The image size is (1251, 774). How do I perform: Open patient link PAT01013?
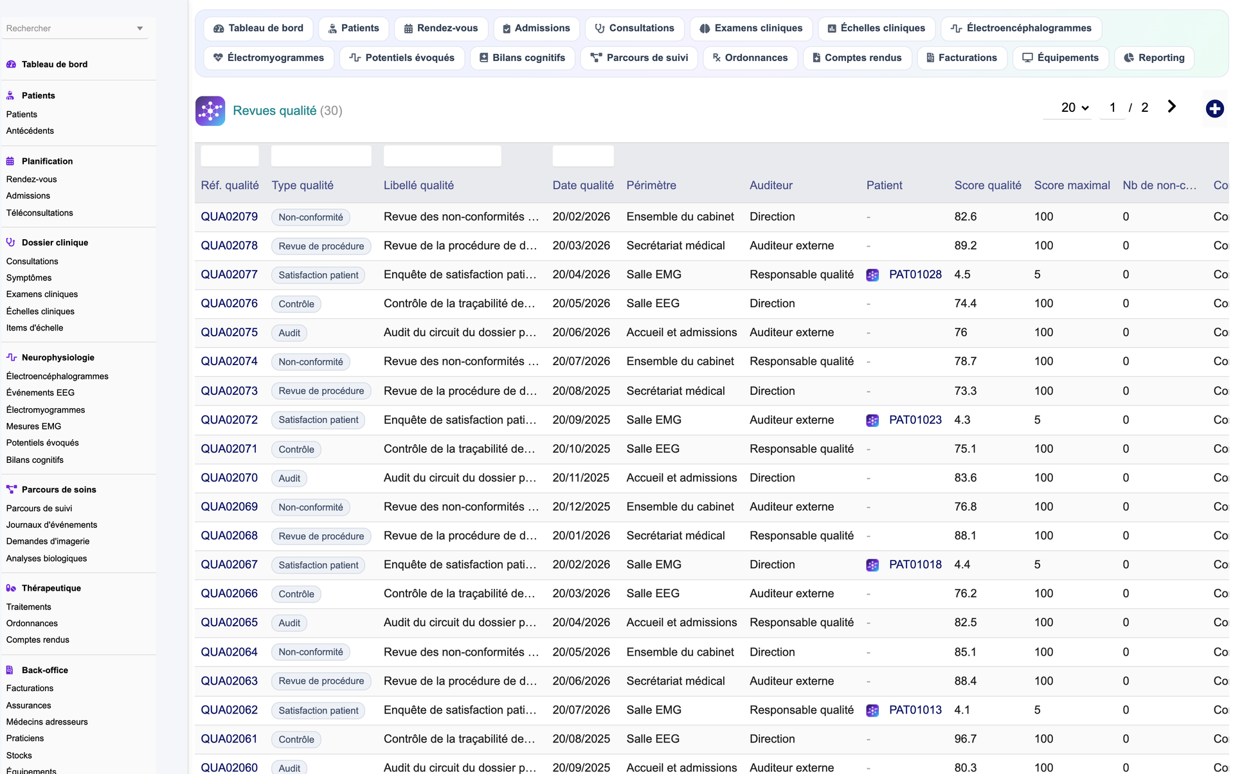pyautogui.click(x=915, y=710)
